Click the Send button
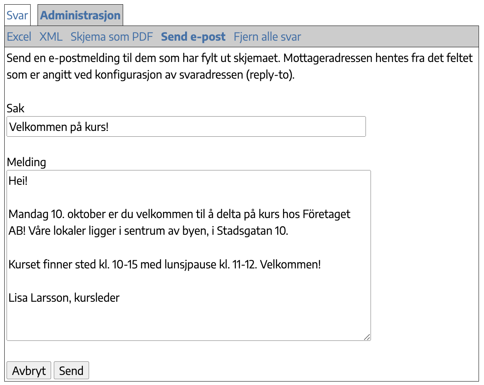The image size is (484, 385). click(x=71, y=371)
